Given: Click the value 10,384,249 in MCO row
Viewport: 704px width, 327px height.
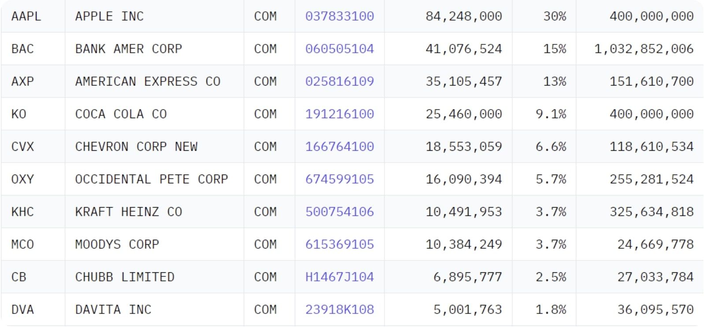Looking at the screenshot, I should [x=464, y=245].
